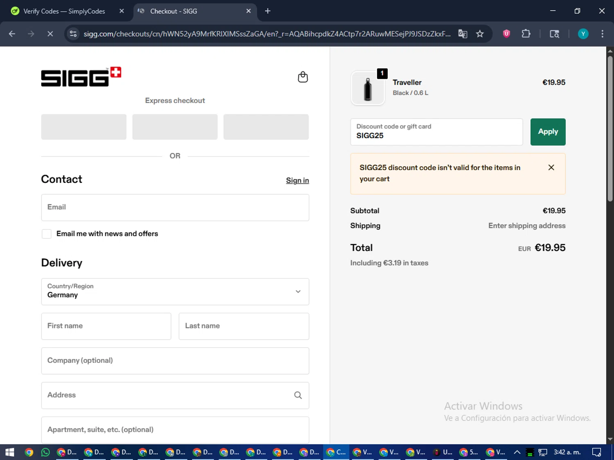This screenshot has width=614, height=460.
Task: Click the scrollbar up arrow
Action: pos(610,51)
